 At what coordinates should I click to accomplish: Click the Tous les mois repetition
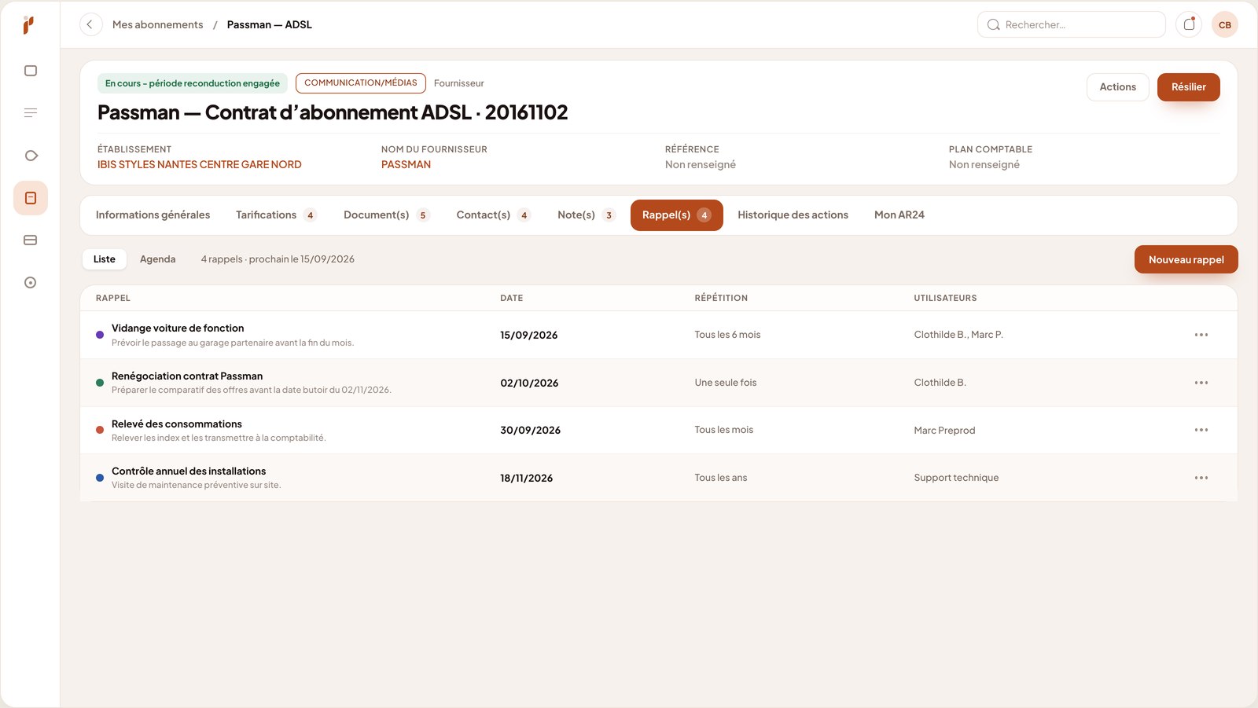tap(724, 430)
